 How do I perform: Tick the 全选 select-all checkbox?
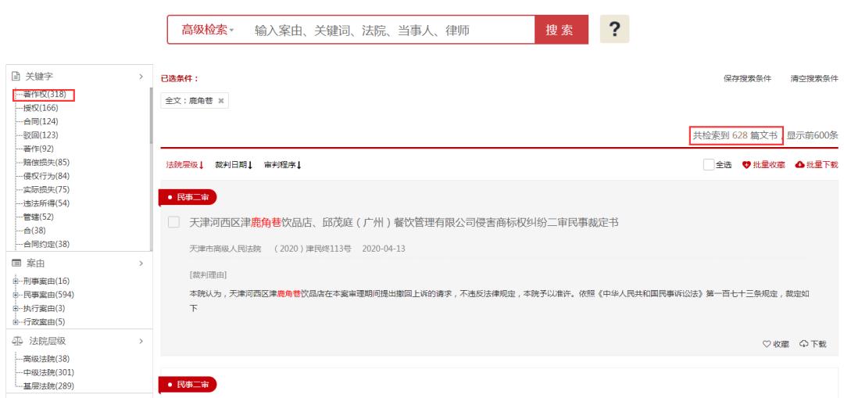708,164
